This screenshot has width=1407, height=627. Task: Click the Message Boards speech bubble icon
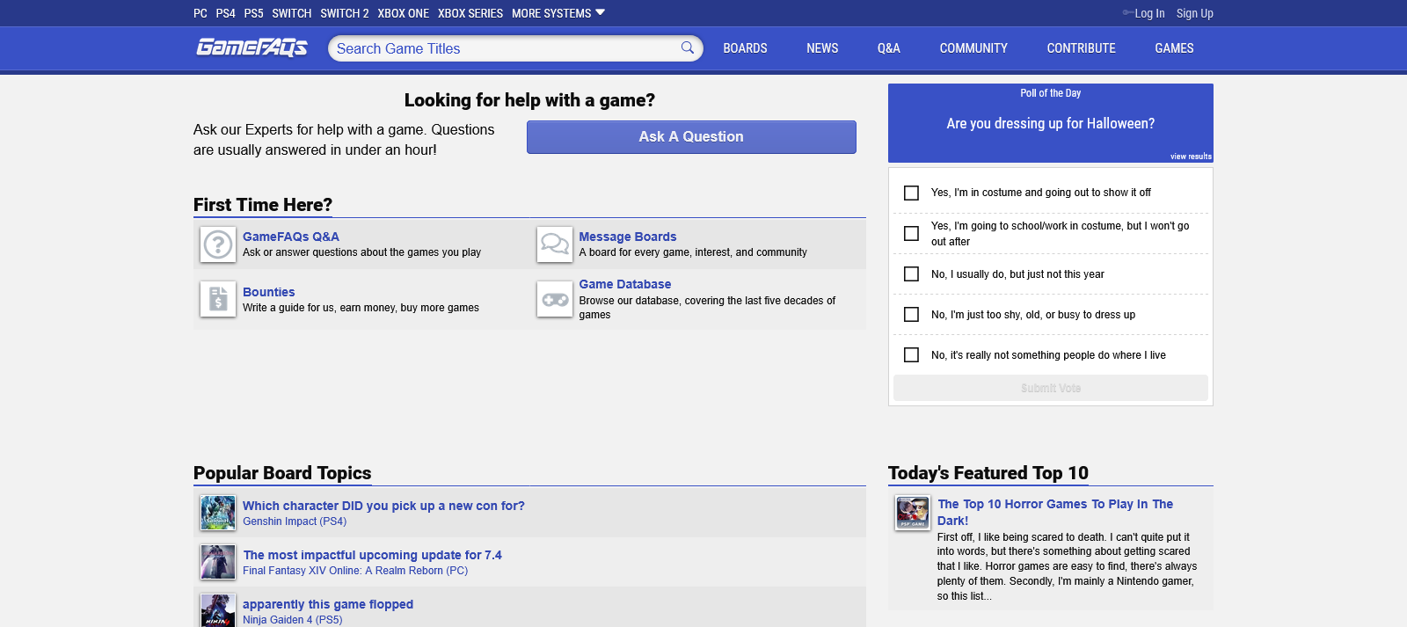click(x=555, y=244)
